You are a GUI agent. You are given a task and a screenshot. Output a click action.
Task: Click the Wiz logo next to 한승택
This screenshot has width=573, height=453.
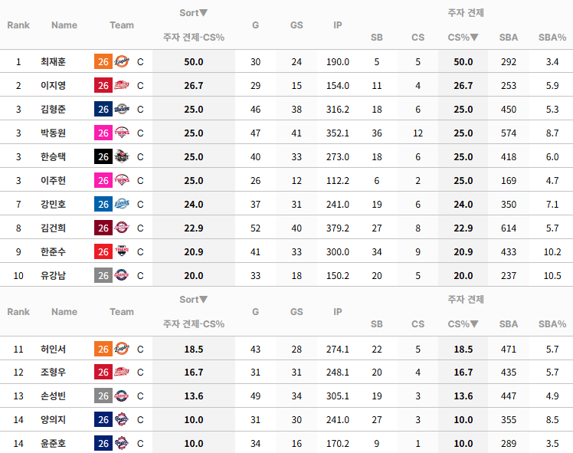coord(122,156)
